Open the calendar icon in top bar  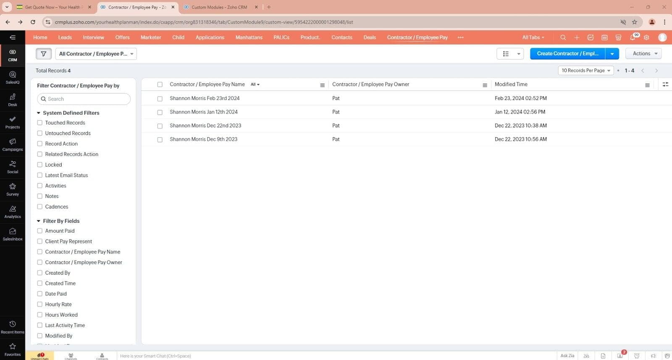click(604, 37)
